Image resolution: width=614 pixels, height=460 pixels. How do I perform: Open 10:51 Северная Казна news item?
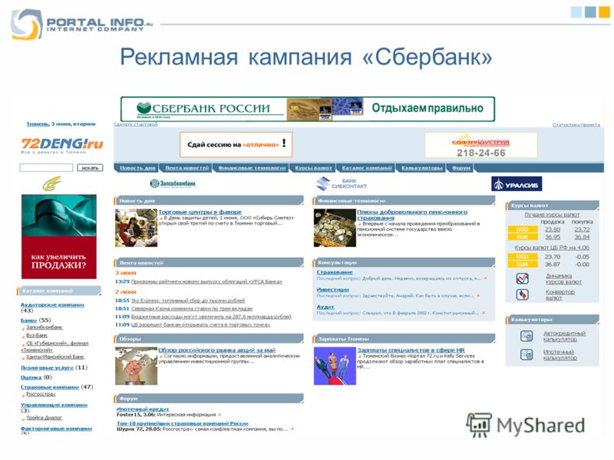coord(191,309)
